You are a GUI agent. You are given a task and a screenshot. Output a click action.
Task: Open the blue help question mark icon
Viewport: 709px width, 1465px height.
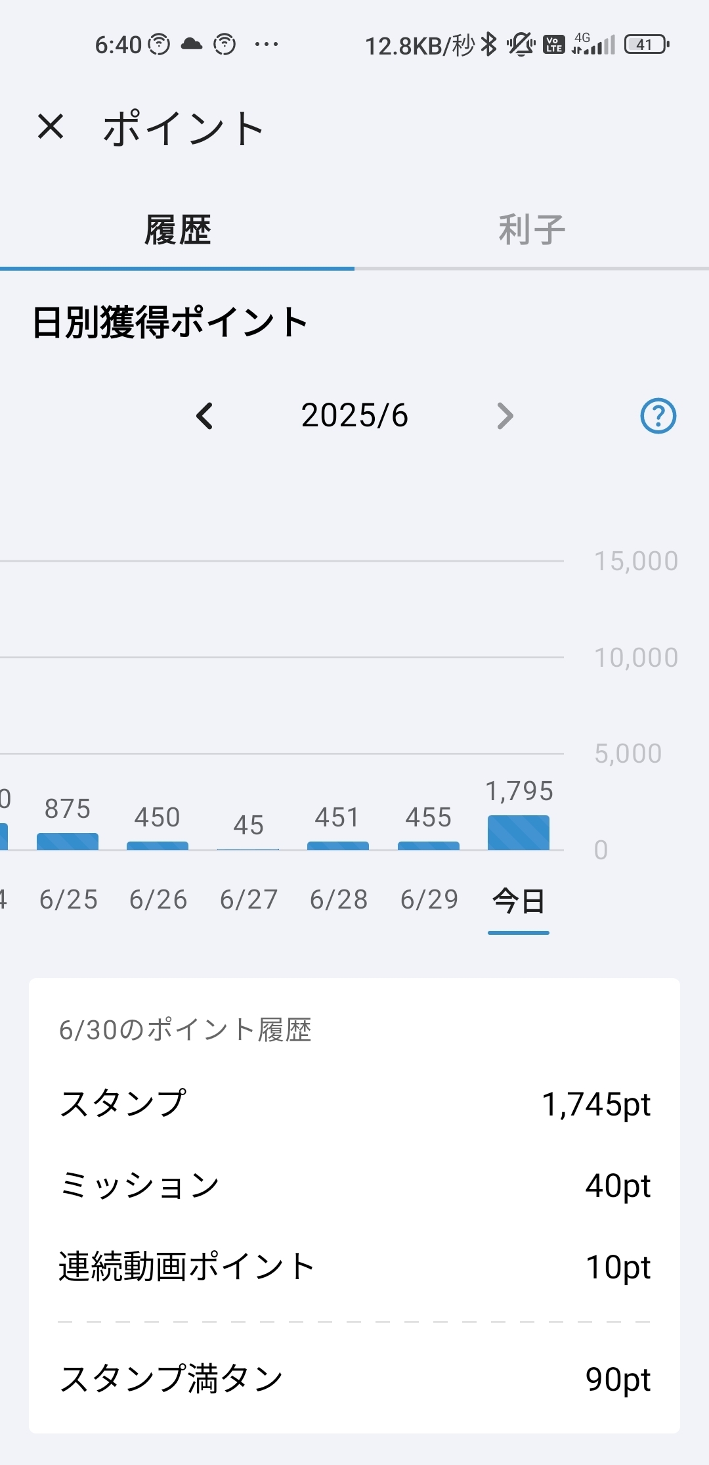[658, 416]
